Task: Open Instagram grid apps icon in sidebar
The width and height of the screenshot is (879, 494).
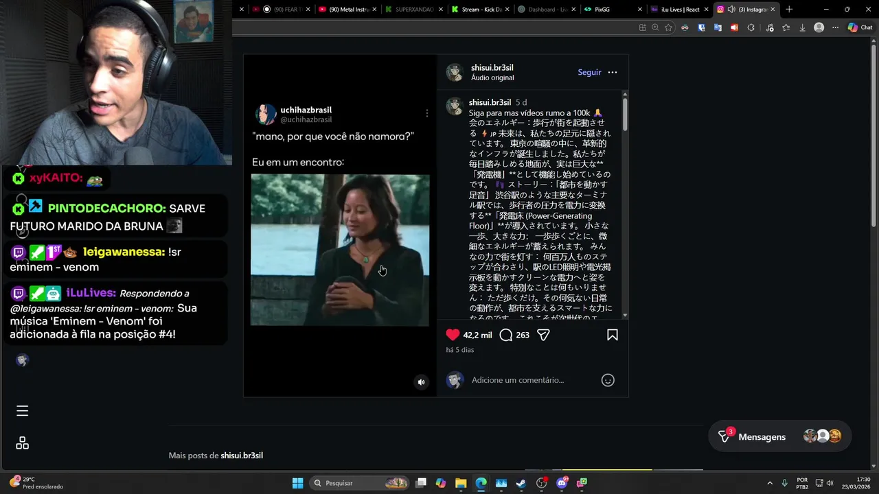Action: point(22,443)
